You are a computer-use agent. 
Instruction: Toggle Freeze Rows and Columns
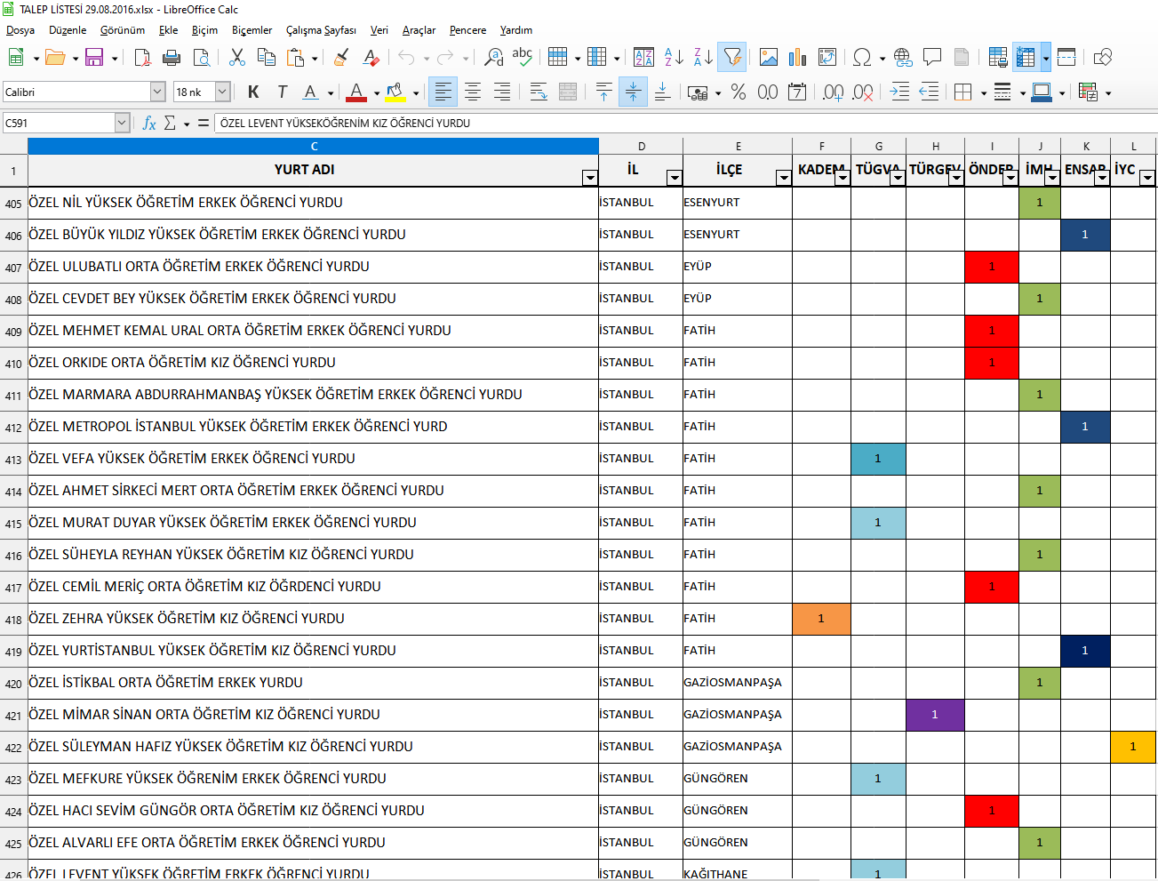coord(1026,58)
